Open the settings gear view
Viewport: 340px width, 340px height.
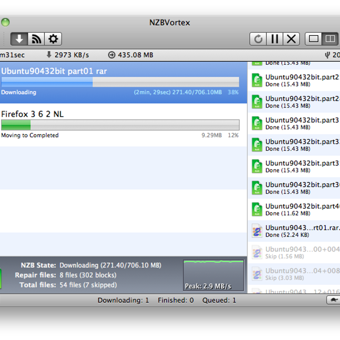53,39
